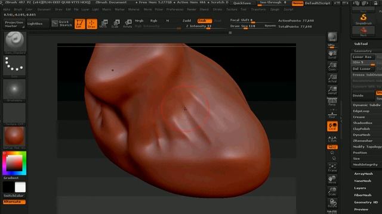Select the Edit mode button
The width and height of the screenshot is (382, 214).
coord(79,24)
